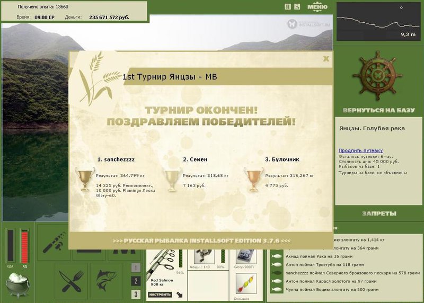The image size is (424, 303).
Task: Close the tournament results dialog
Action: click(326, 59)
